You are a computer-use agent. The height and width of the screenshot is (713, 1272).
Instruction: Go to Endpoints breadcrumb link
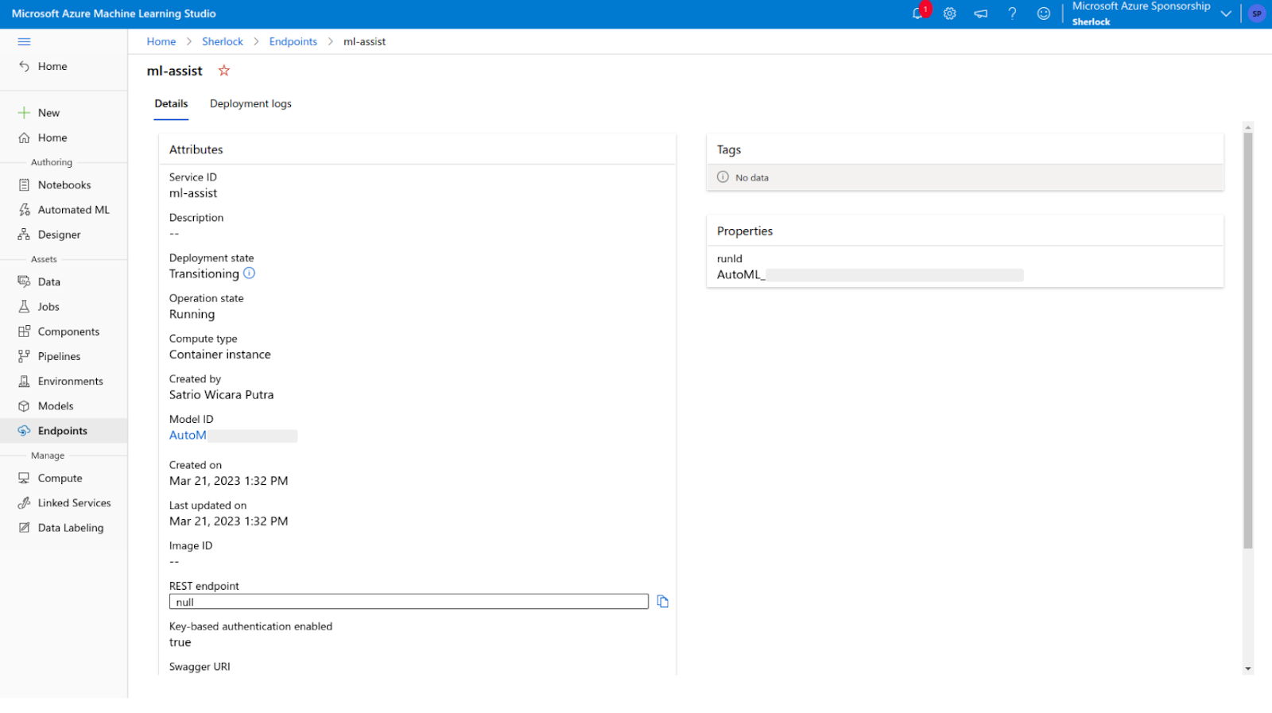[x=293, y=41]
